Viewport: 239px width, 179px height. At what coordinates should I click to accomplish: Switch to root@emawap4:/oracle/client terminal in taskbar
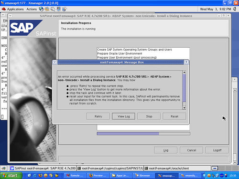[177, 168]
